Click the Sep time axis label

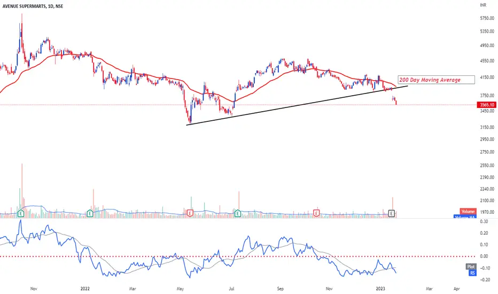tap(280, 289)
